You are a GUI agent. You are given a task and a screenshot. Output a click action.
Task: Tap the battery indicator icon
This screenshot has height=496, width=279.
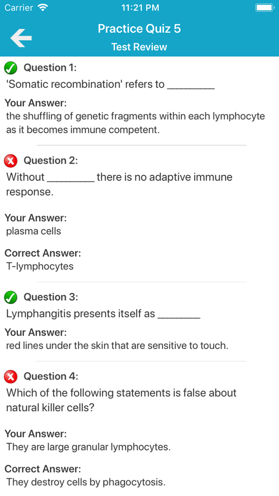point(264,8)
